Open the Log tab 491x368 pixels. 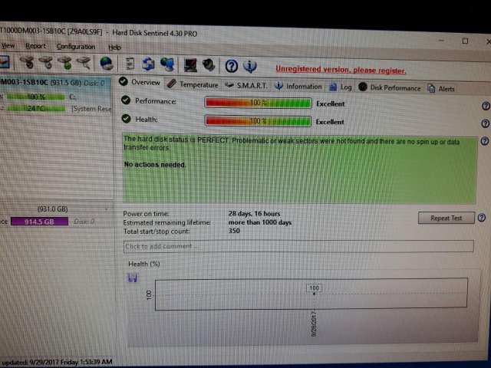pos(341,87)
